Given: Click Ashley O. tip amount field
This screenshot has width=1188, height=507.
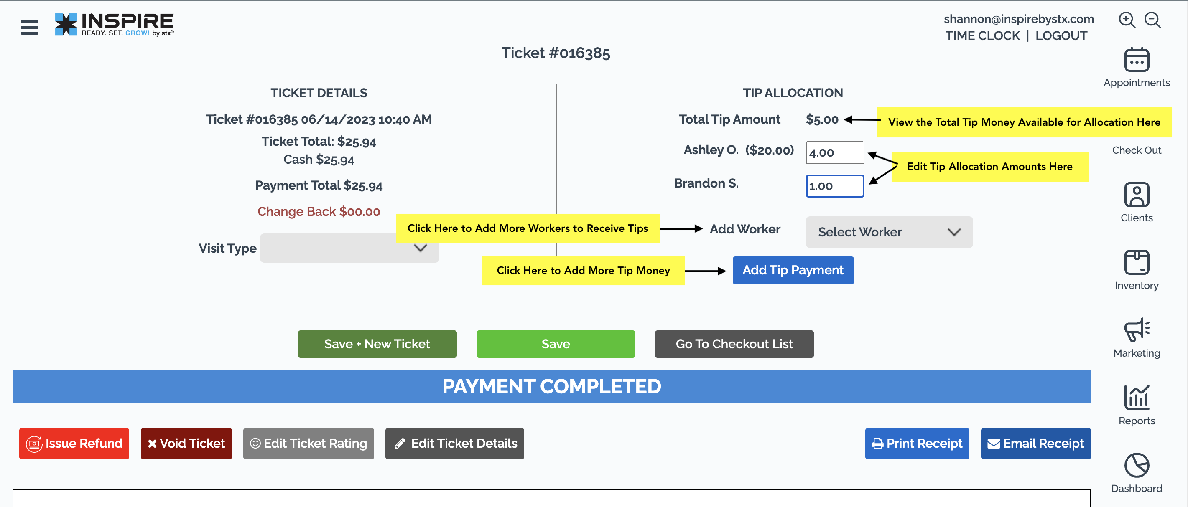Looking at the screenshot, I should pyautogui.click(x=835, y=152).
